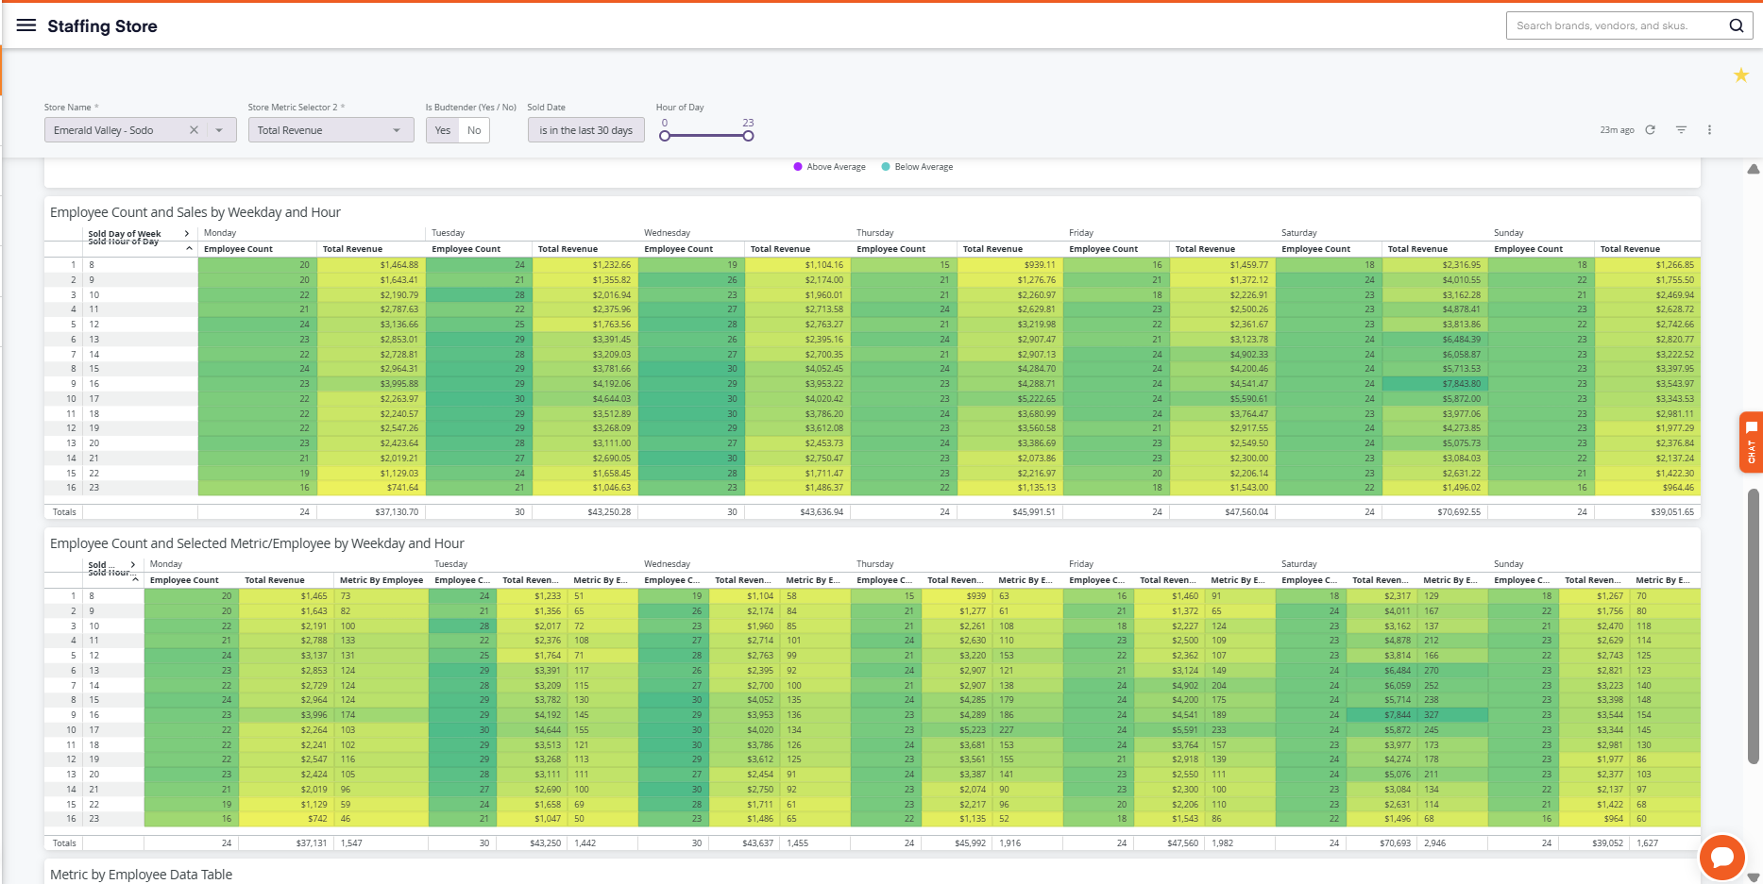The width and height of the screenshot is (1763, 884).
Task: Sort by Saturday Total Revenue header
Action: tap(1417, 249)
